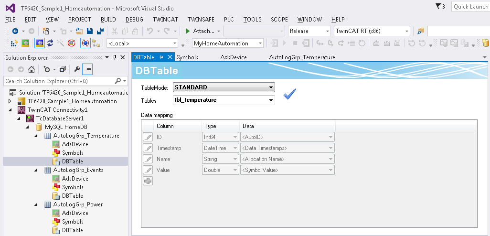Viewport: 490px width, 236px height.
Task: Open the TableMode STANDARD dropdown
Action: [x=224, y=87]
